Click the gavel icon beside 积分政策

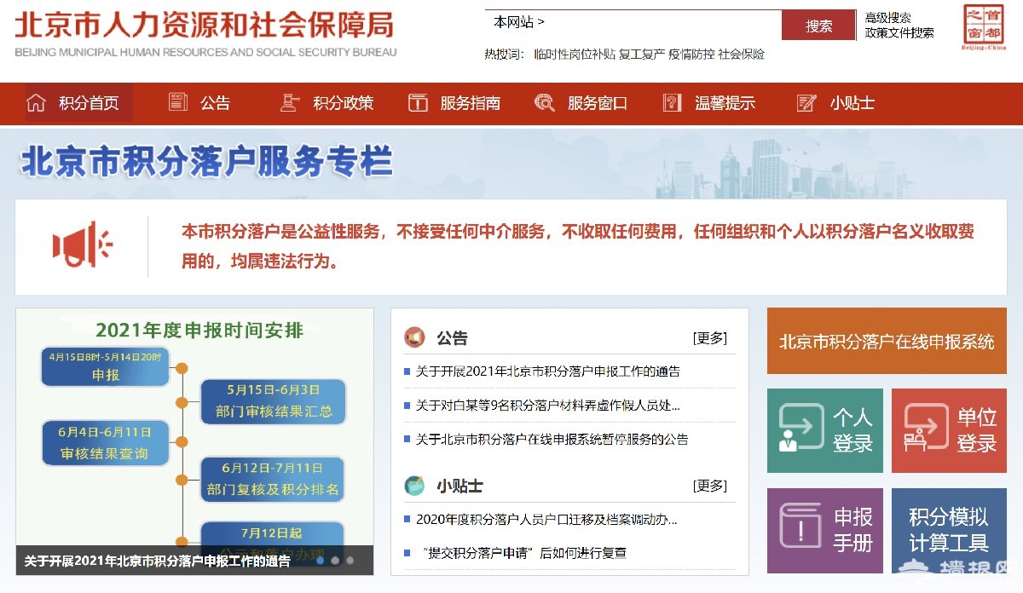(x=290, y=103)
